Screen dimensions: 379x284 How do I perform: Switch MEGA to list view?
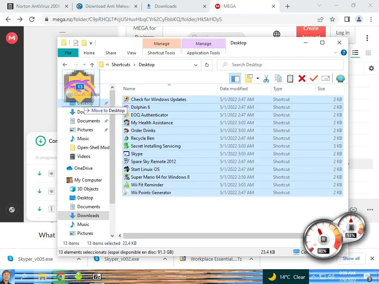[x=355, y=53]
